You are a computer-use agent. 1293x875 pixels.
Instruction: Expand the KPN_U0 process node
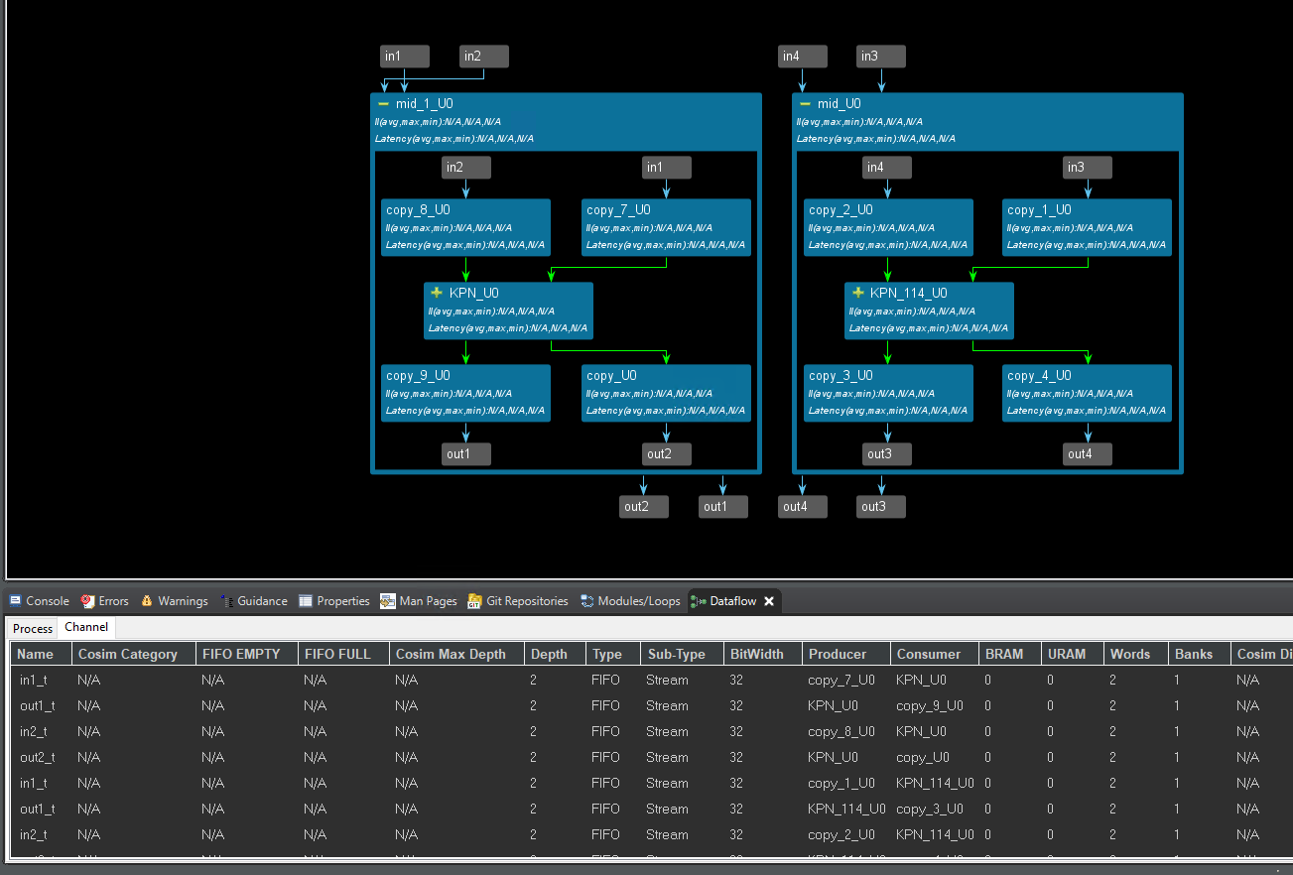coord(437,293)
